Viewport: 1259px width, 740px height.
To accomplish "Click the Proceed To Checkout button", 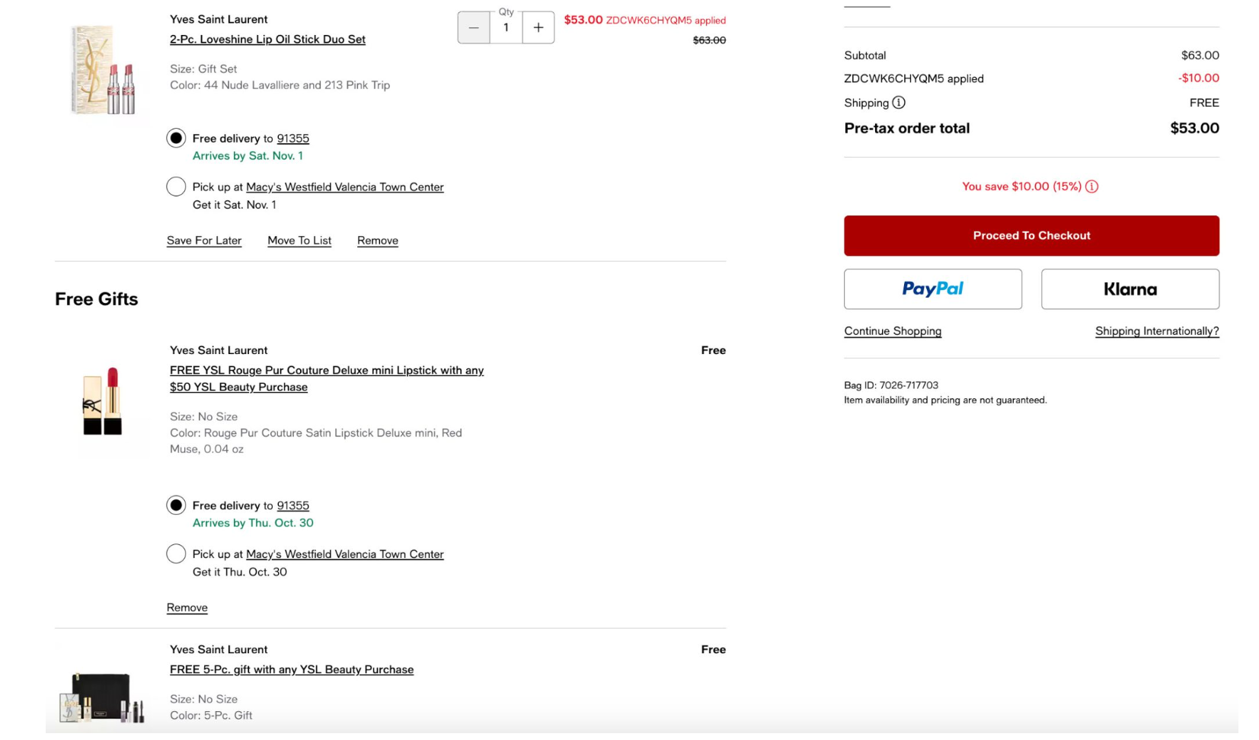I will pyautogui.click(x=1031, y=236).
